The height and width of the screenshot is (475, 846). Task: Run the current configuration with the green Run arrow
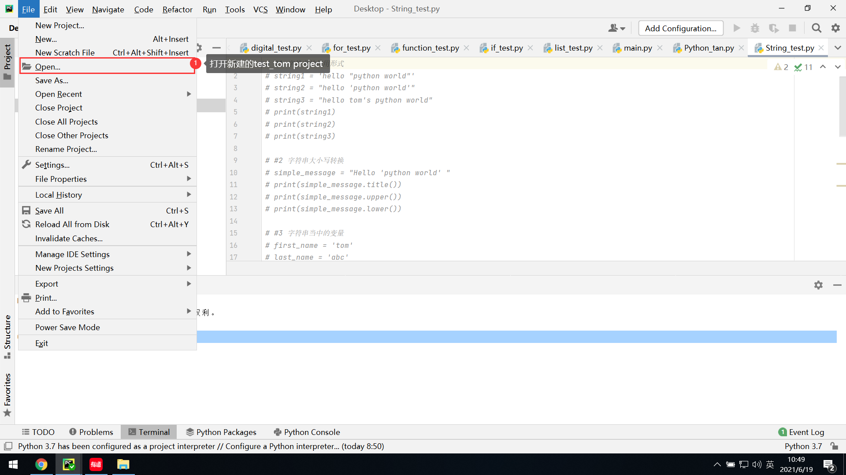(737, 28)
